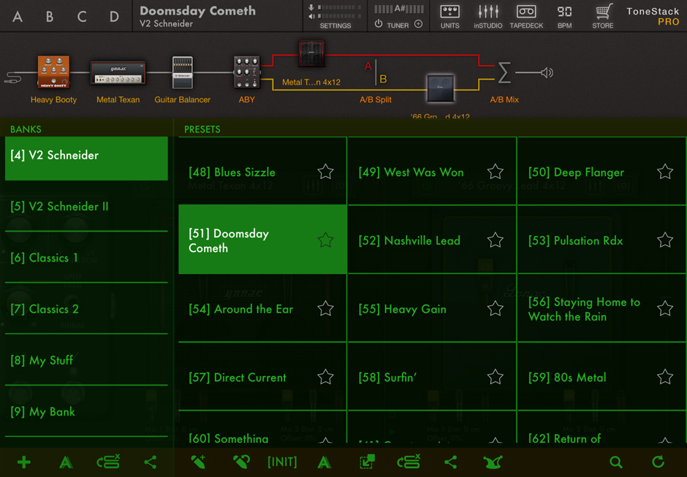Favorite the Heavy Gain star
The width and height of the screenshot is (687, 477).
(496, 308)
